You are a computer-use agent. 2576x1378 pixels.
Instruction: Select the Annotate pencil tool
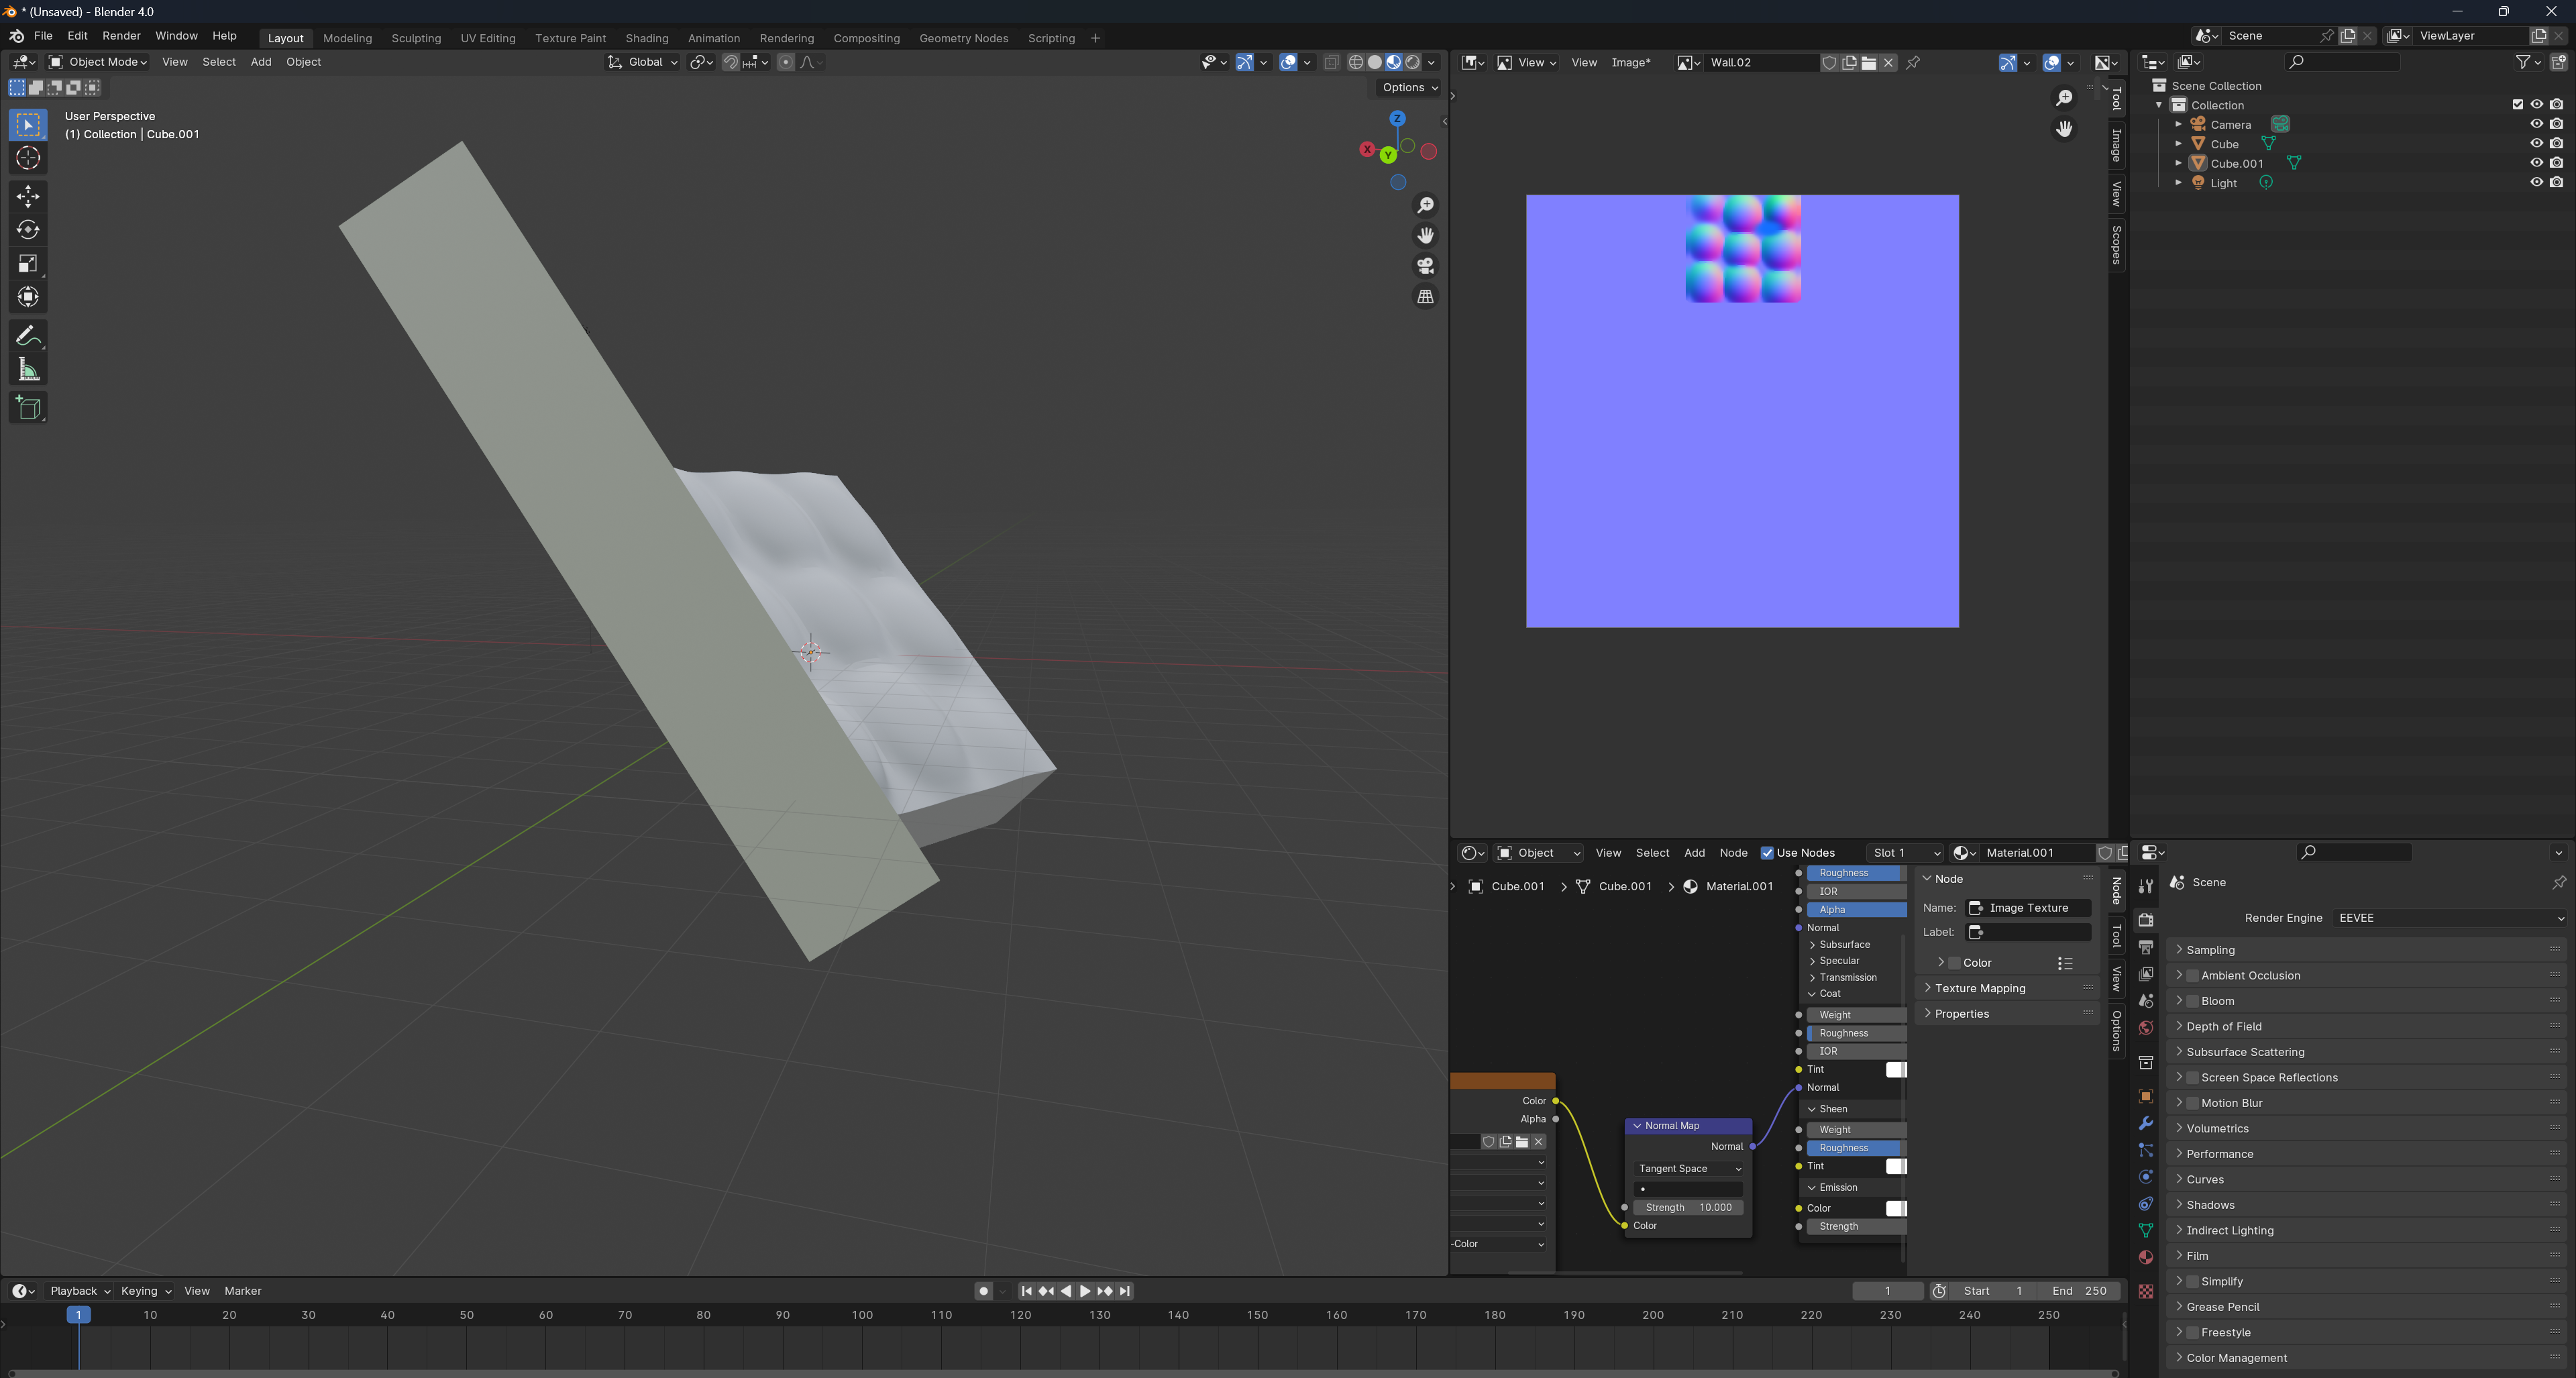coord(28,336)
